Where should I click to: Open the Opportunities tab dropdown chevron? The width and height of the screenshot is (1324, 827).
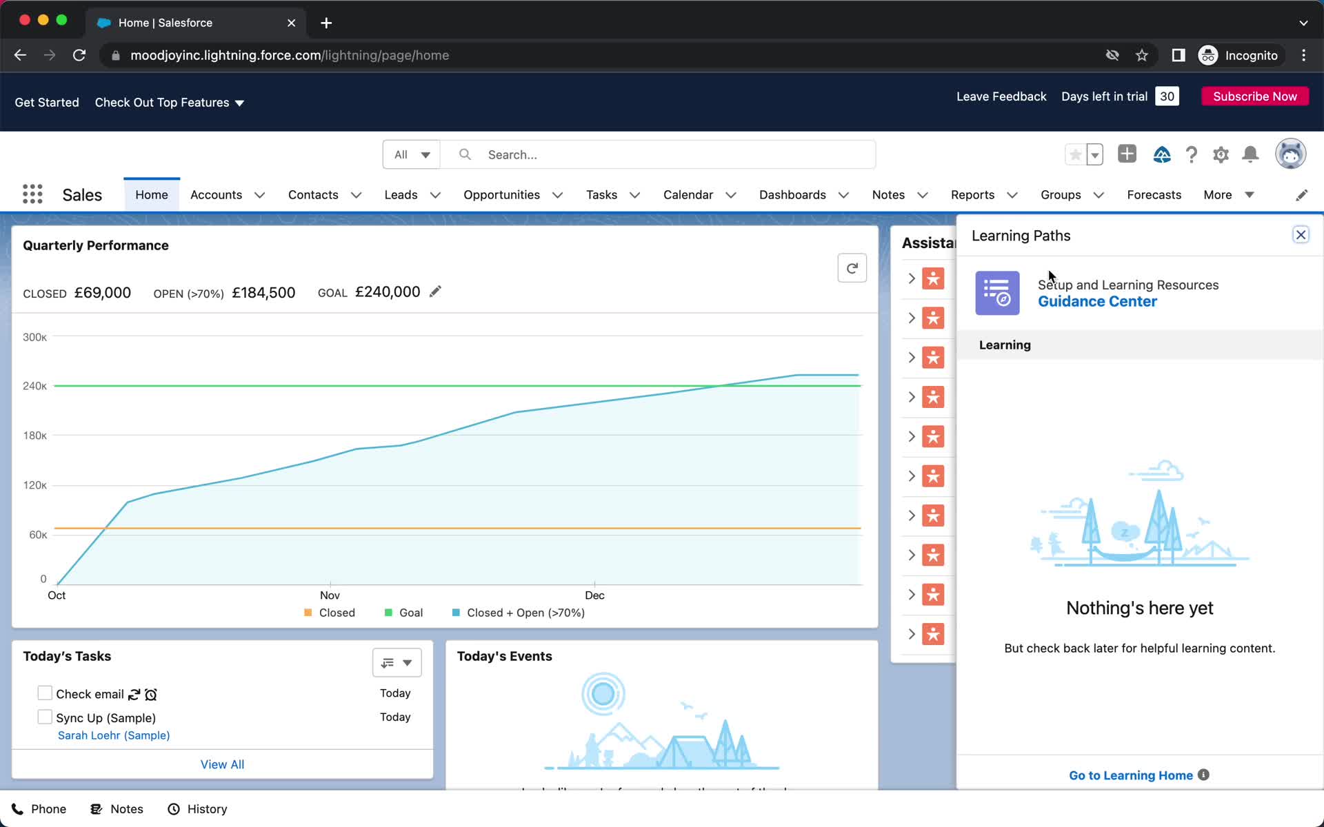point(558,195)
